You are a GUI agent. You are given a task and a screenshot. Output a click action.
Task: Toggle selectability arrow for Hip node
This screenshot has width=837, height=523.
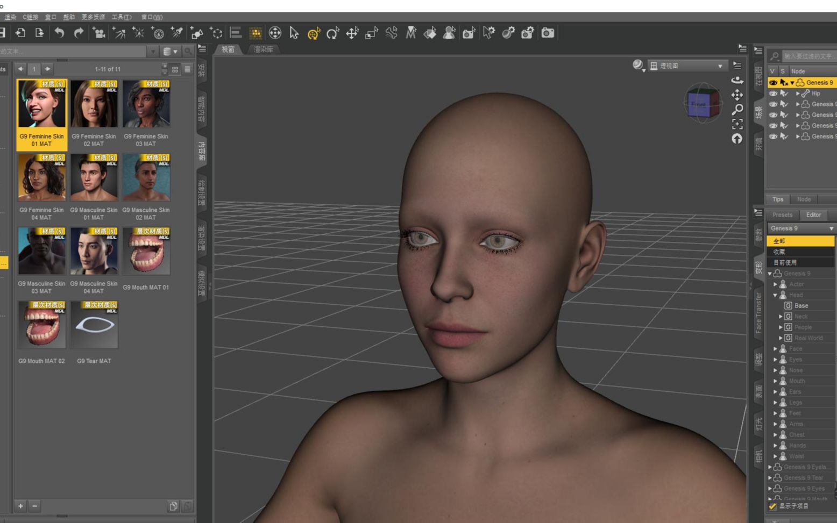[784, 93]
